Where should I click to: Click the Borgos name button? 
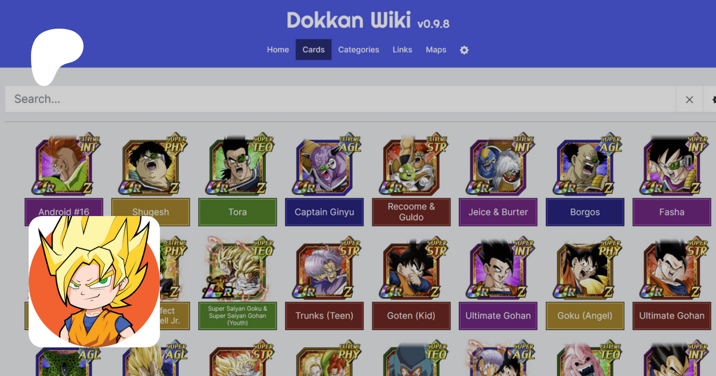click(585, 212)
